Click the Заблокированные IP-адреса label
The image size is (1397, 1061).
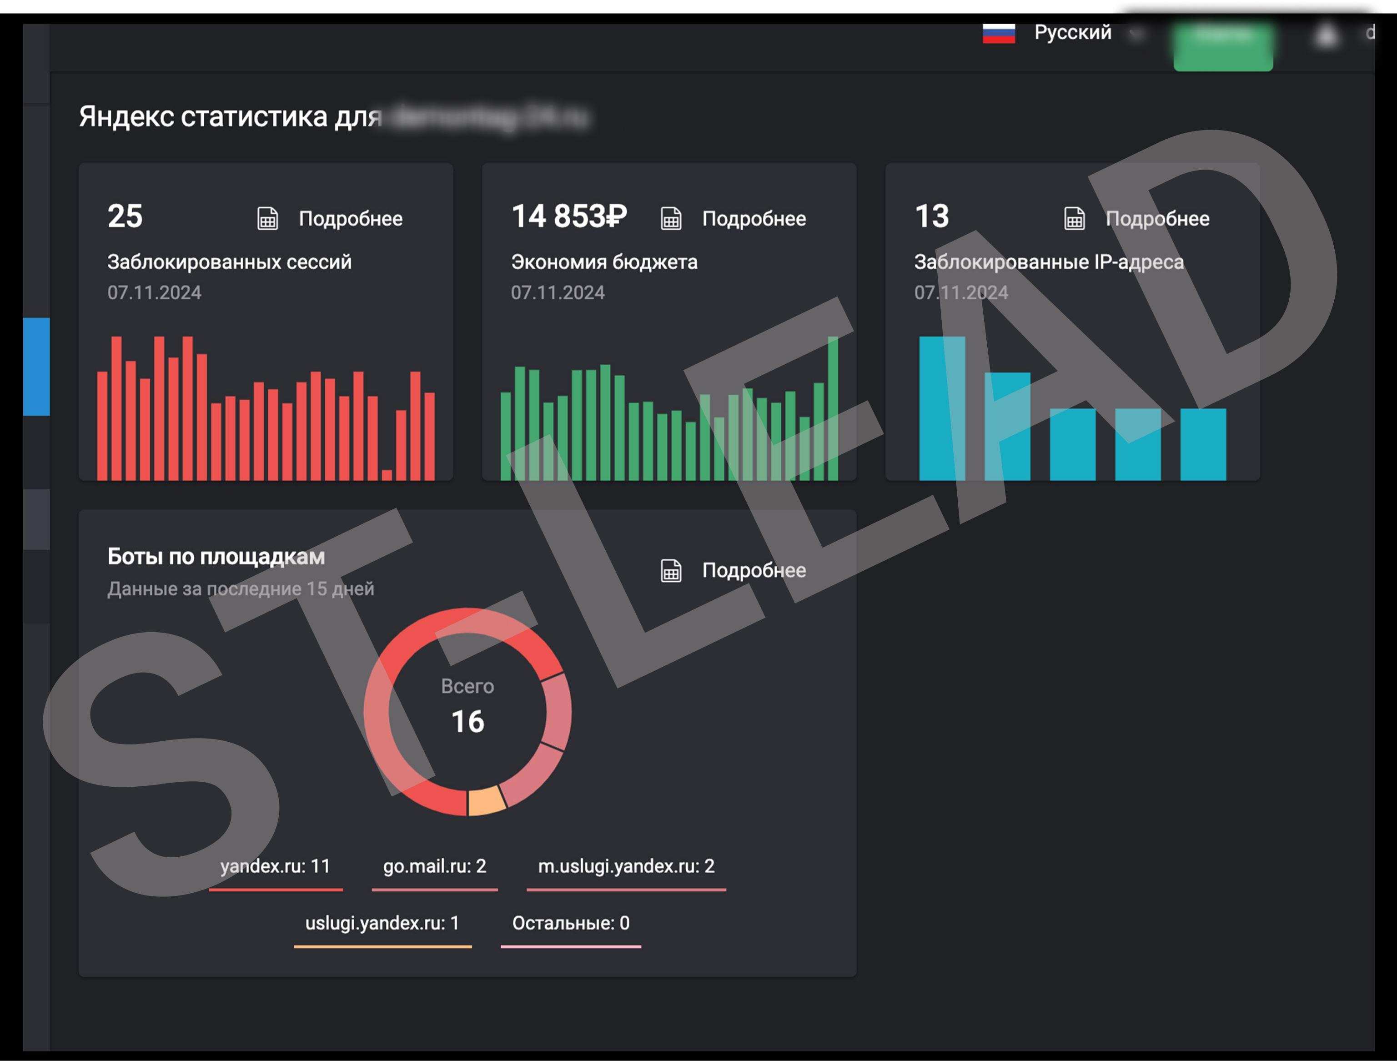click(x=1049, y=262)
